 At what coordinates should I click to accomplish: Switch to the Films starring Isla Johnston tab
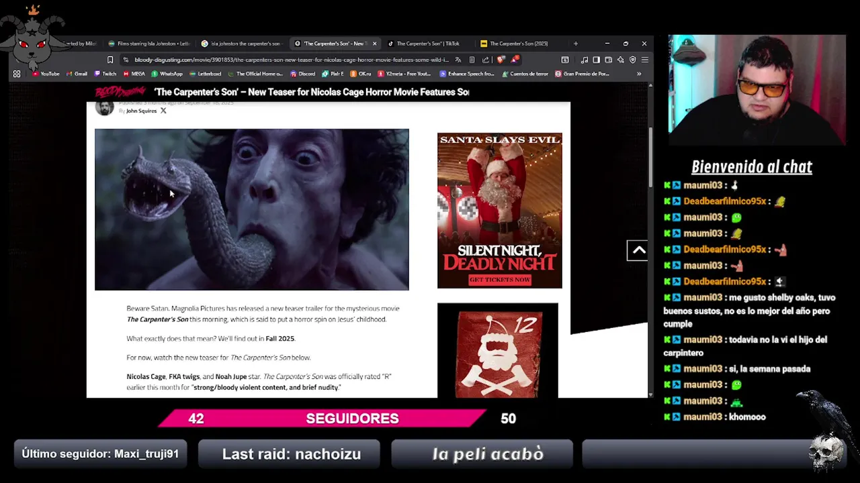[148, 44]
